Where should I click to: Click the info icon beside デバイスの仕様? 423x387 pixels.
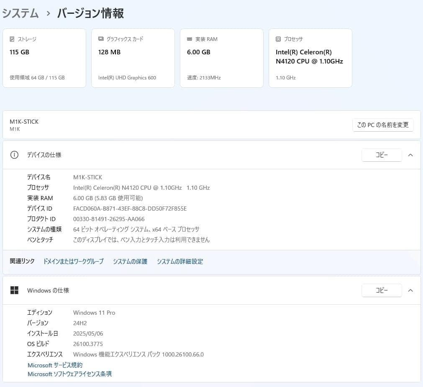pyautogui.click(x=14, y=155)
